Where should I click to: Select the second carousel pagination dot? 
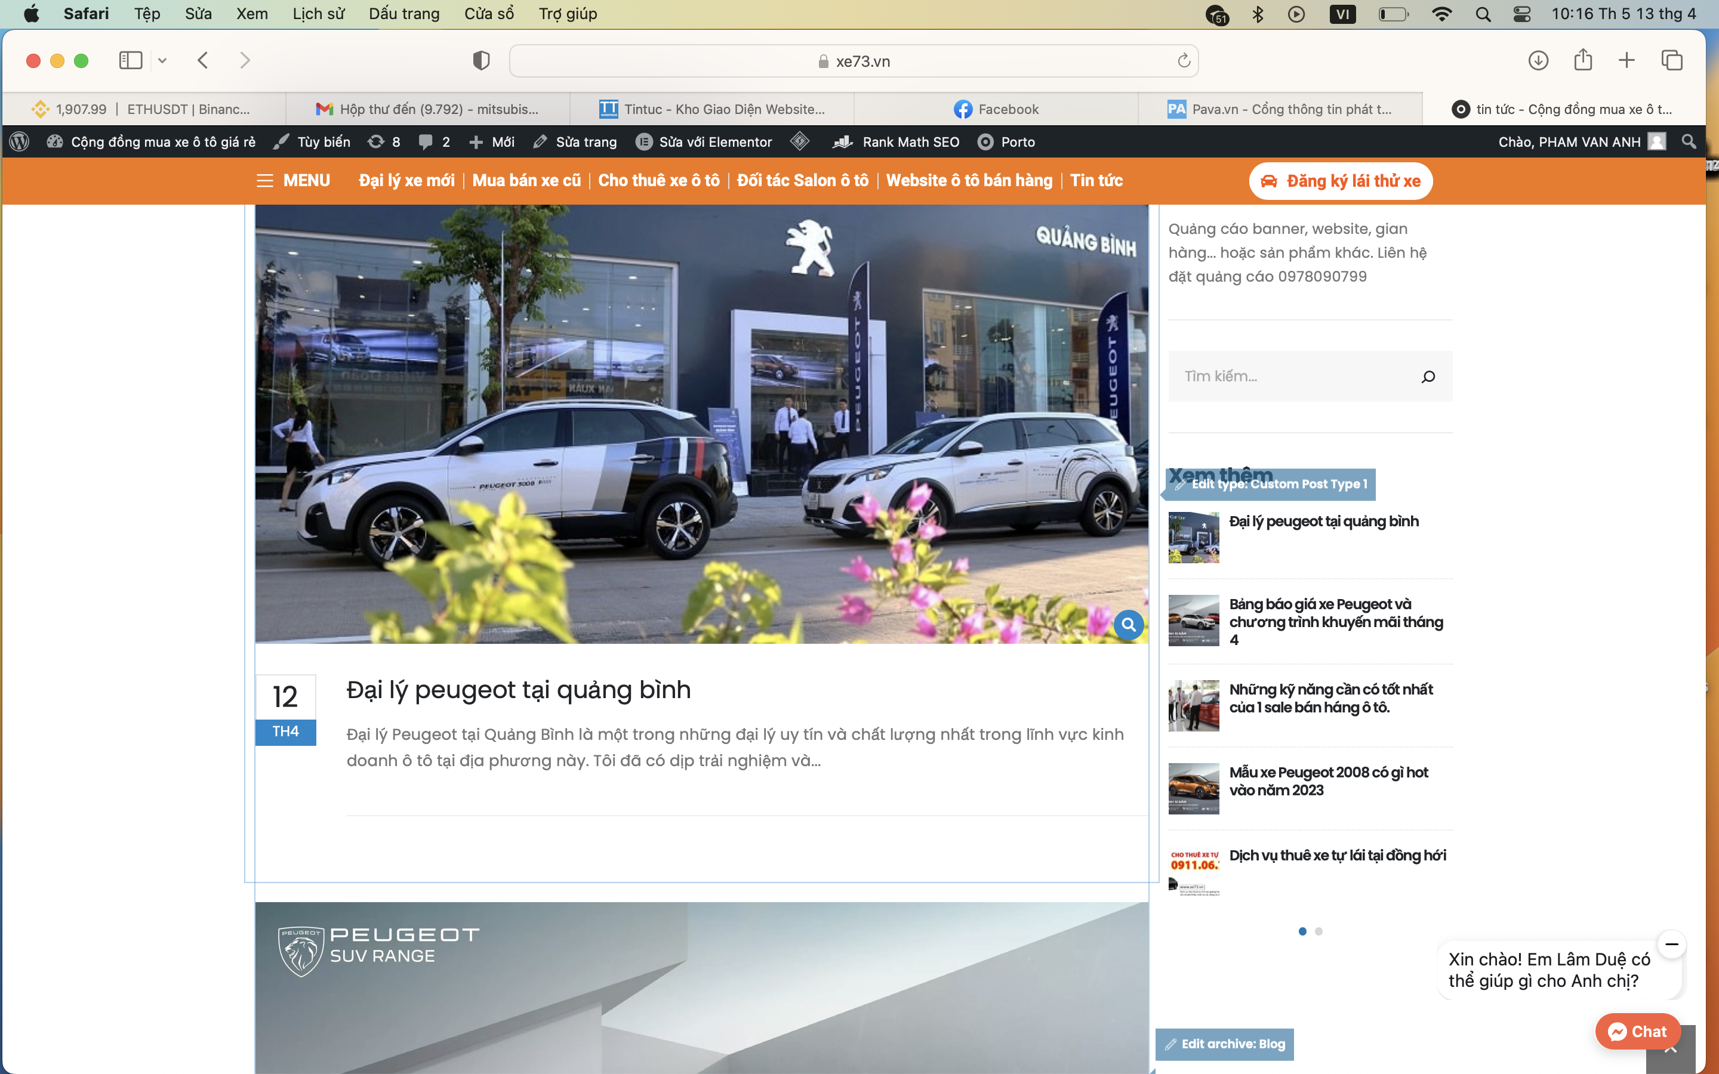coord(1318,931)
